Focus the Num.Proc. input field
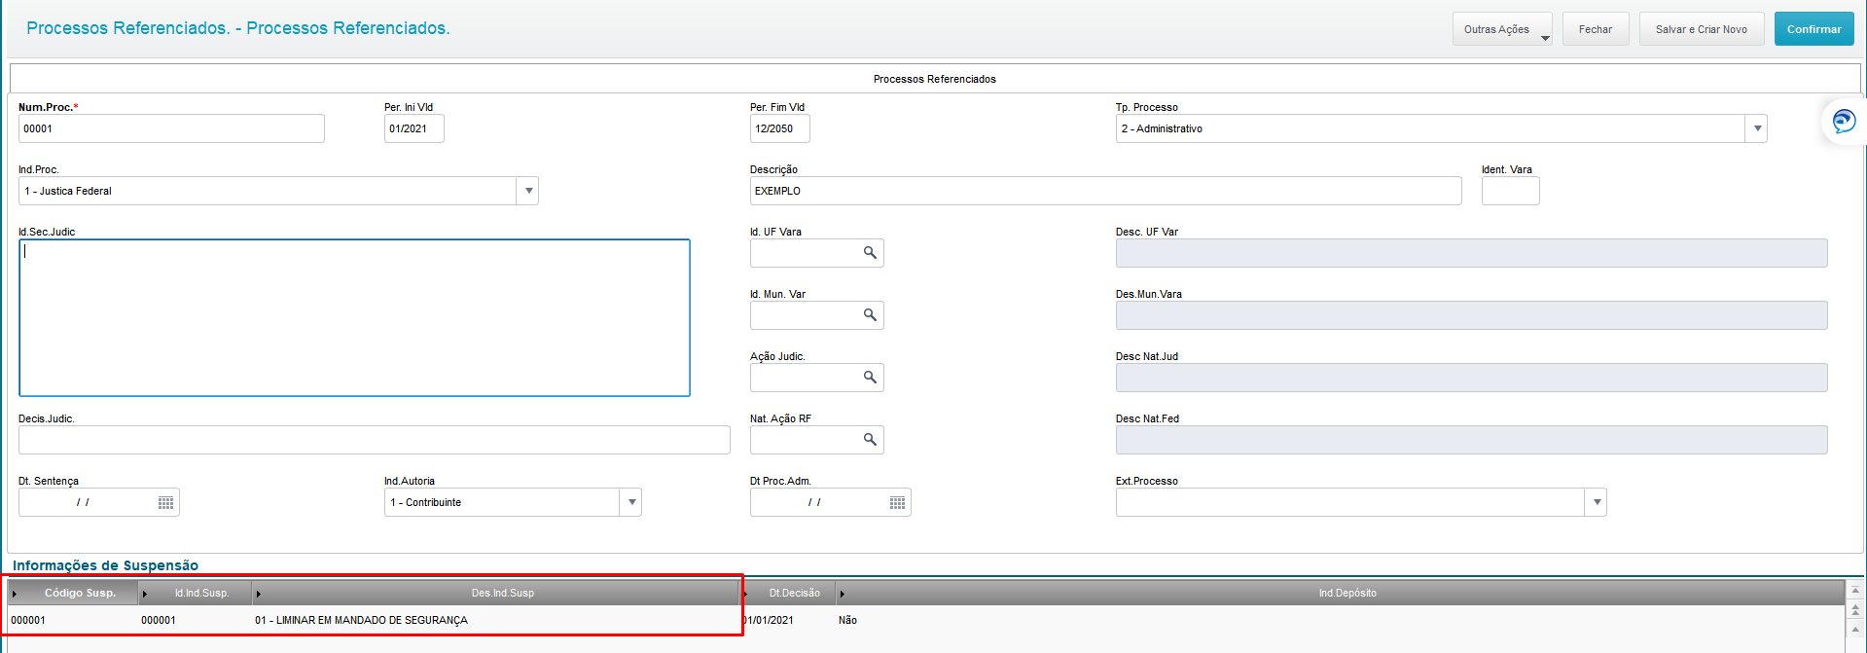The image size is (1867, 653). [171, 128]
